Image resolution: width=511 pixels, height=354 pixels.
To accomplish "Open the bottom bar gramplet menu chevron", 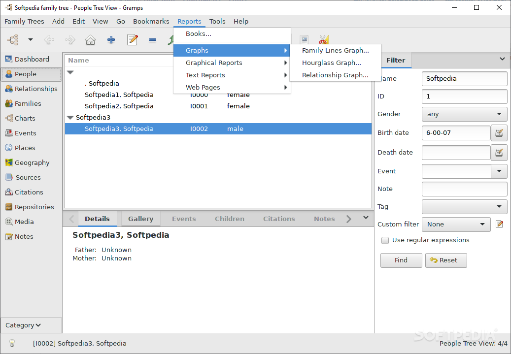I will click(366, 218).
